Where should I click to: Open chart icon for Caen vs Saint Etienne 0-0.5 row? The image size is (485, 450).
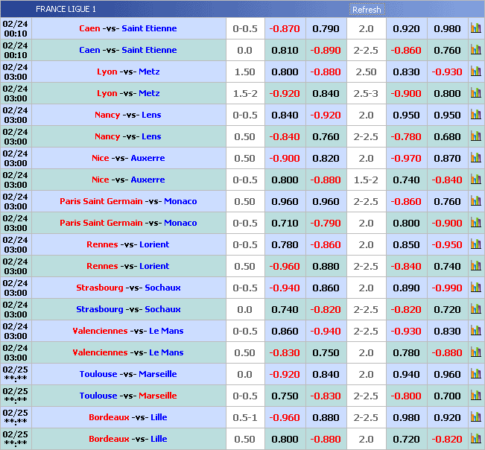(x=475, y=28)
